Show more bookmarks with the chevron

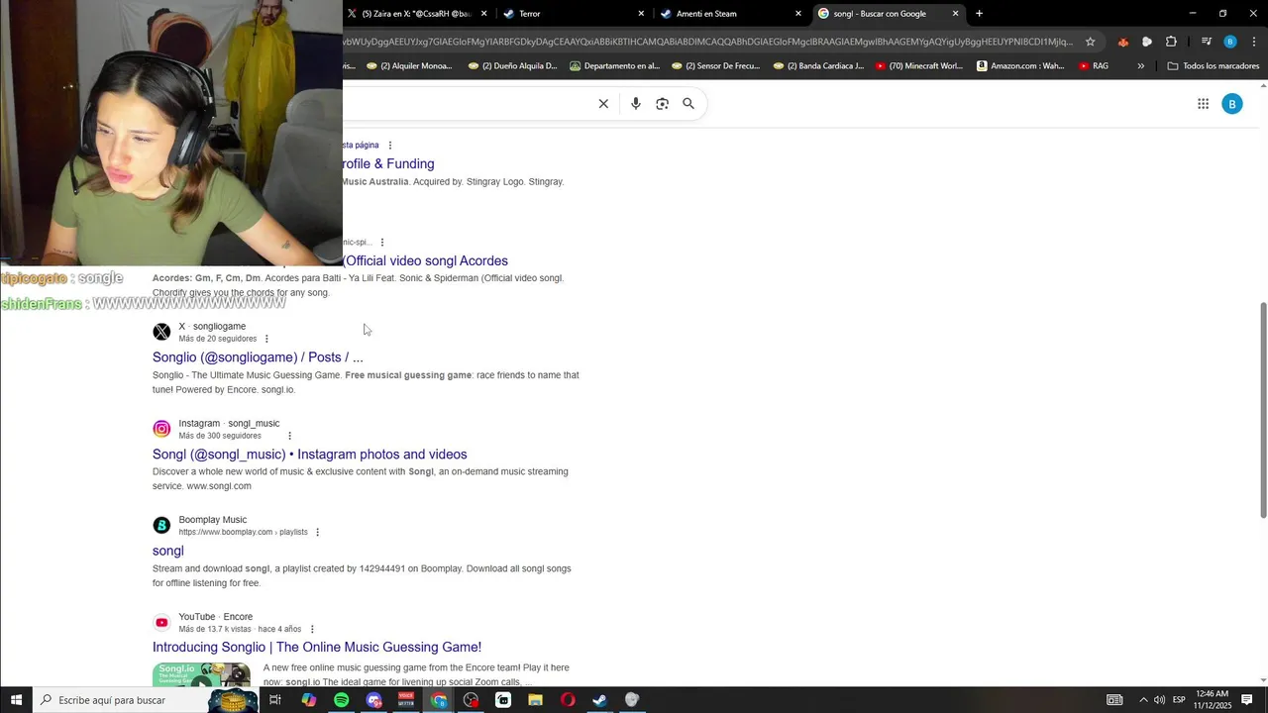[1140, 66]
